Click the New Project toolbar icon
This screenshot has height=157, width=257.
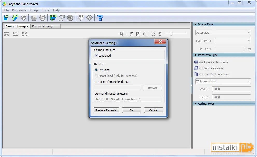(6, 18)
